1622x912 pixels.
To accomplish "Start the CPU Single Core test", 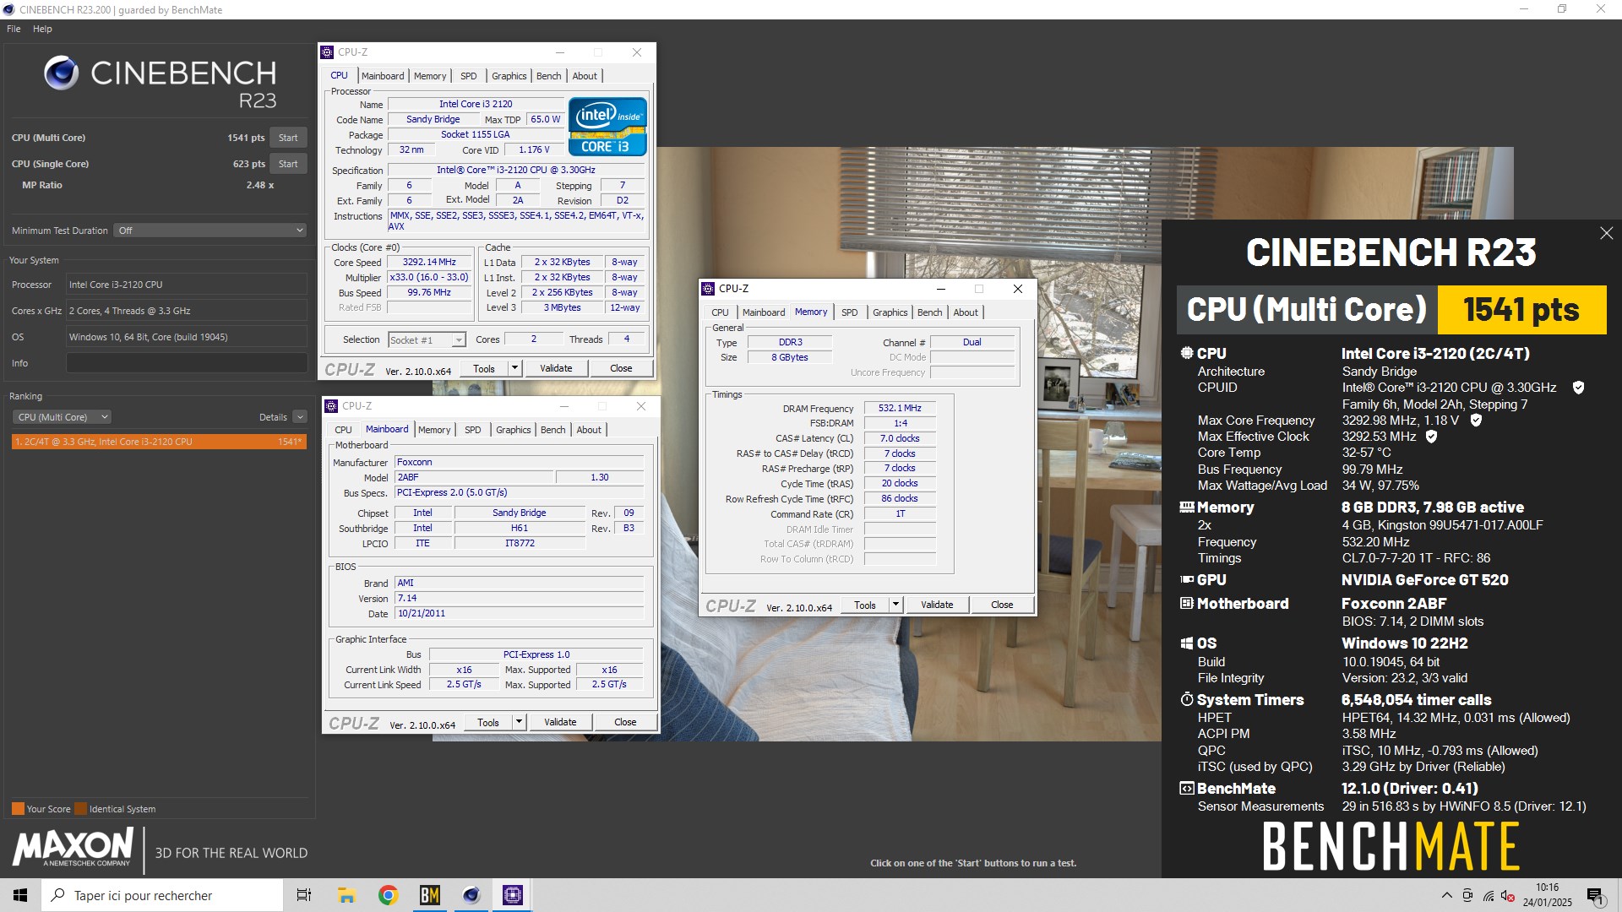I will pos(288,164).
